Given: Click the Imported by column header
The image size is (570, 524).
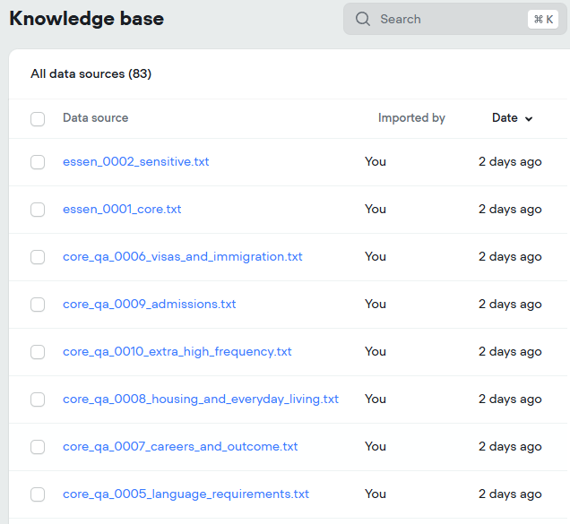Looking at the screenshot, I should pos(411,117).
